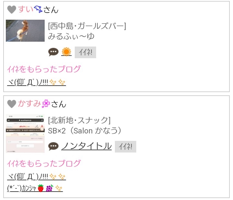
Task: Open the ヾ(仰ﾟДﾟ)ﾉ!!! link in first card
Action: 36,82
